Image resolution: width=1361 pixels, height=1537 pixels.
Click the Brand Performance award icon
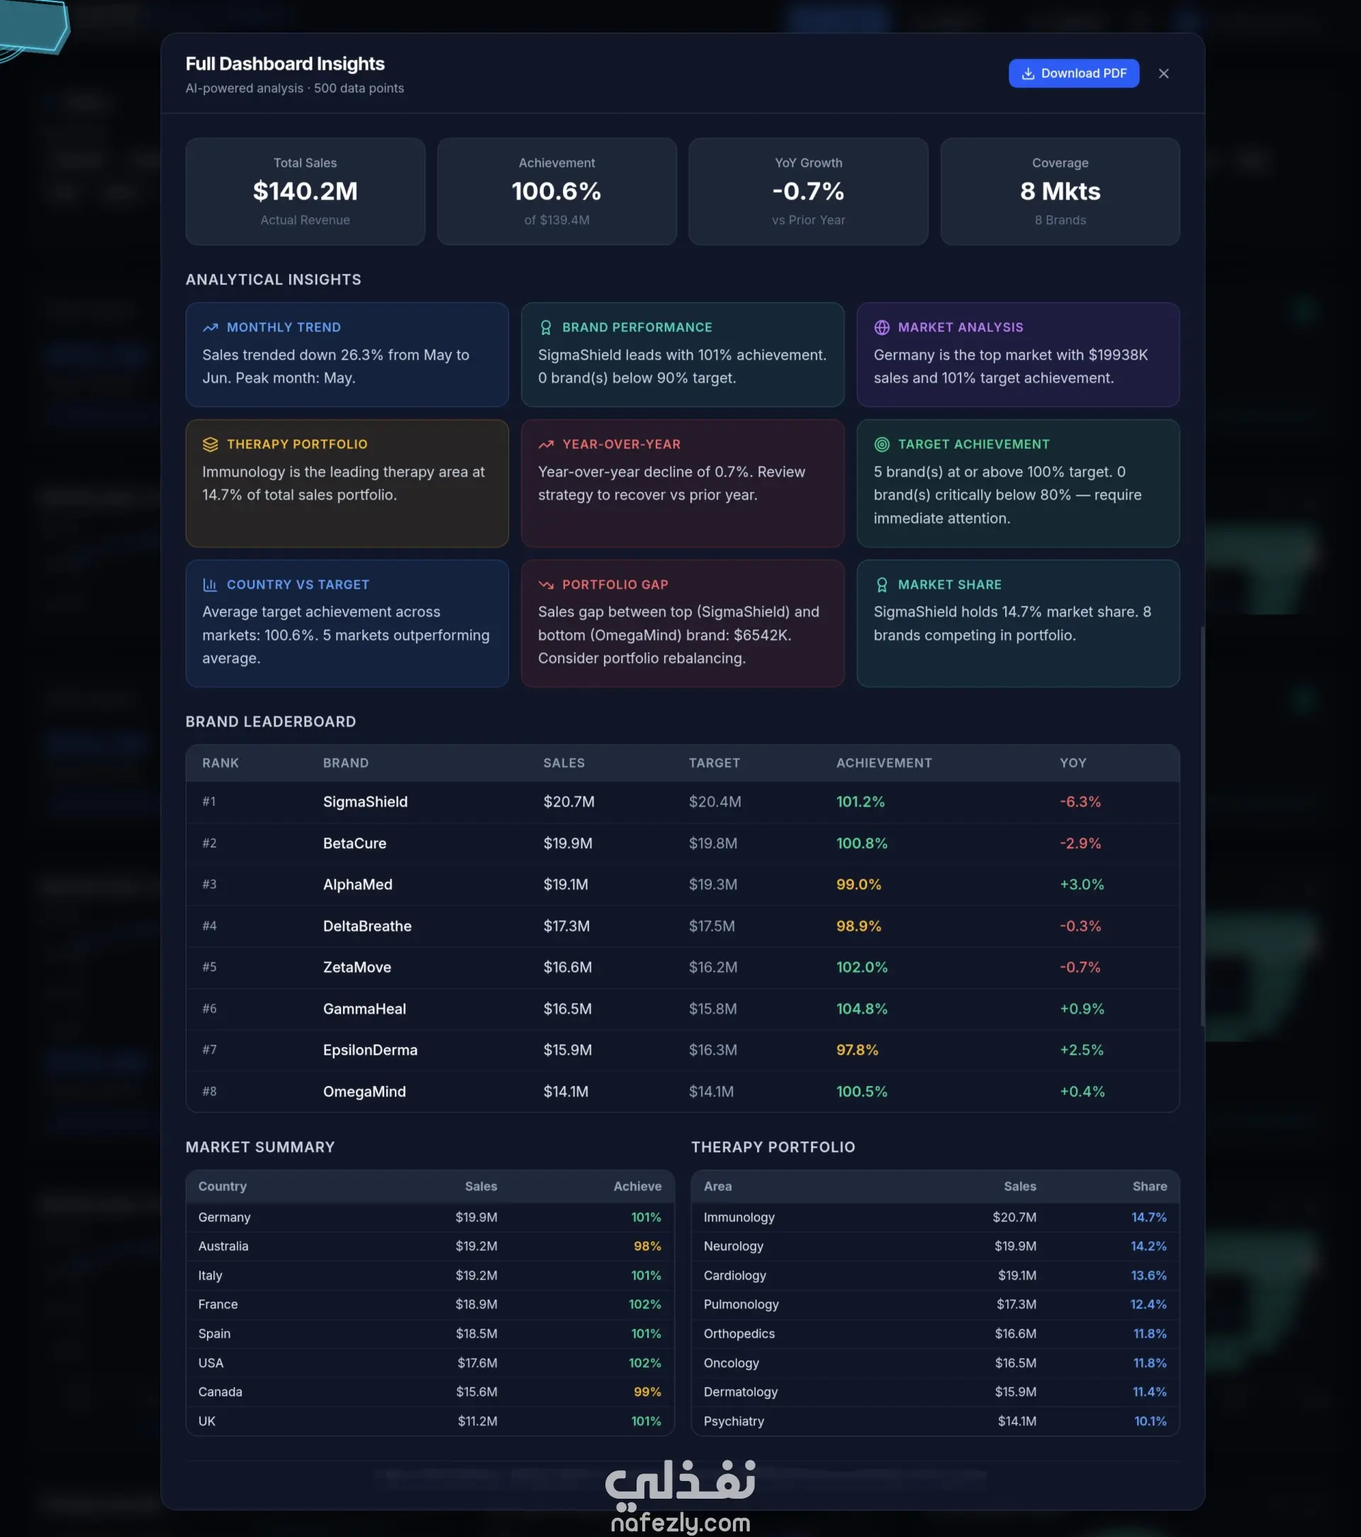546,327
